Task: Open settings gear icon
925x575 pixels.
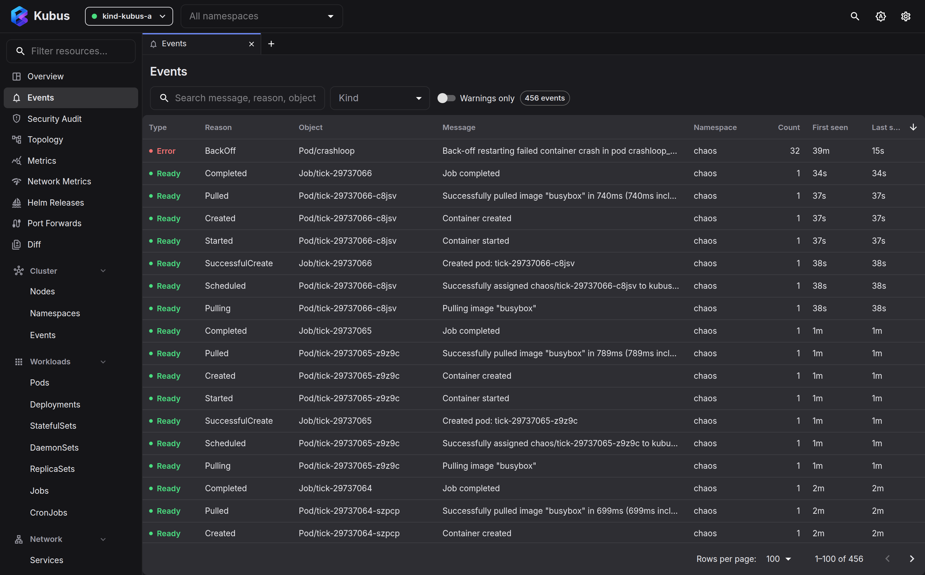Action: pos(906,16)
